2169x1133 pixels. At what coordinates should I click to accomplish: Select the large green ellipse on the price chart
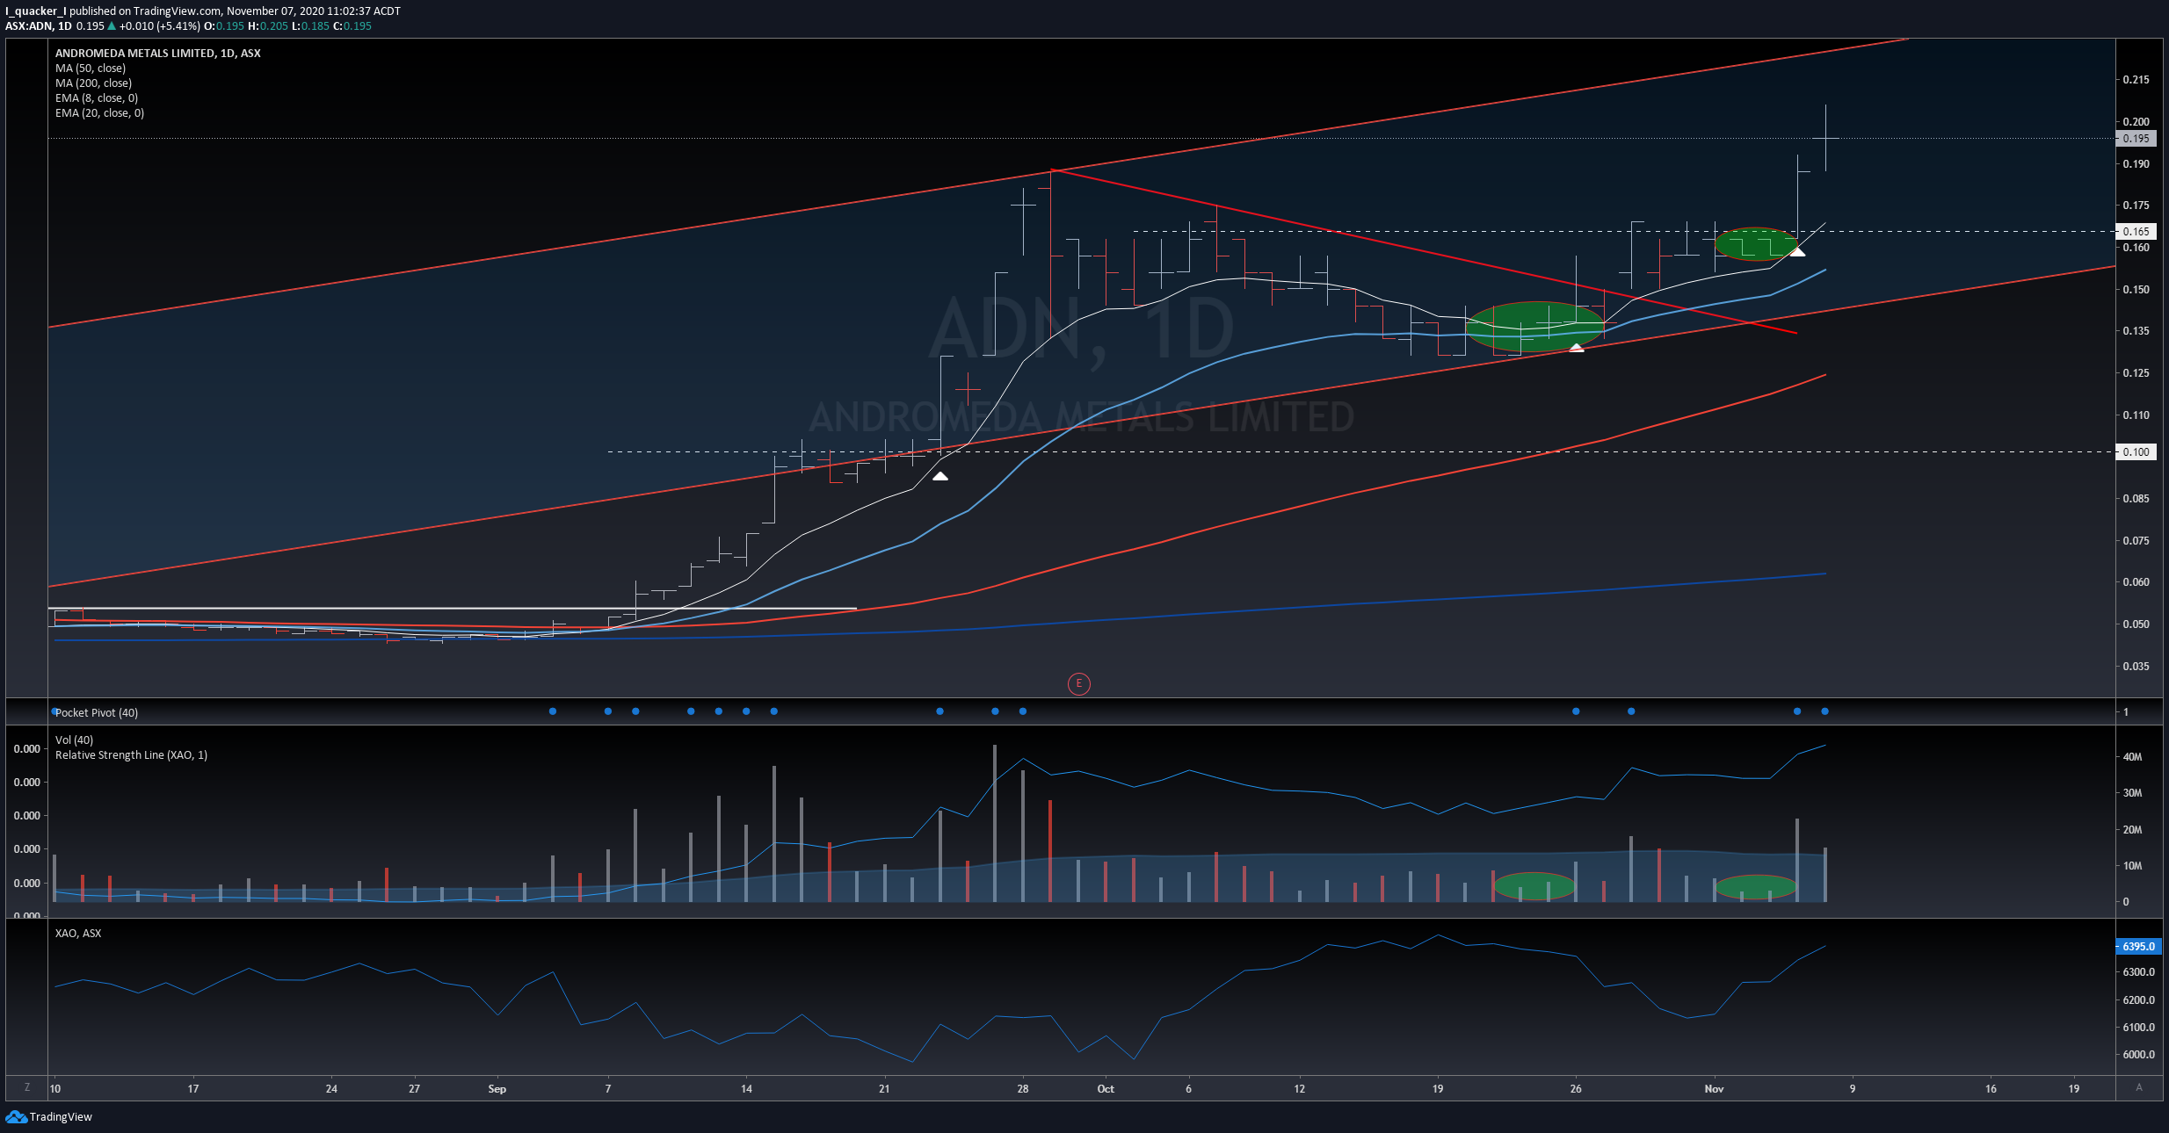click(1535, 327)
